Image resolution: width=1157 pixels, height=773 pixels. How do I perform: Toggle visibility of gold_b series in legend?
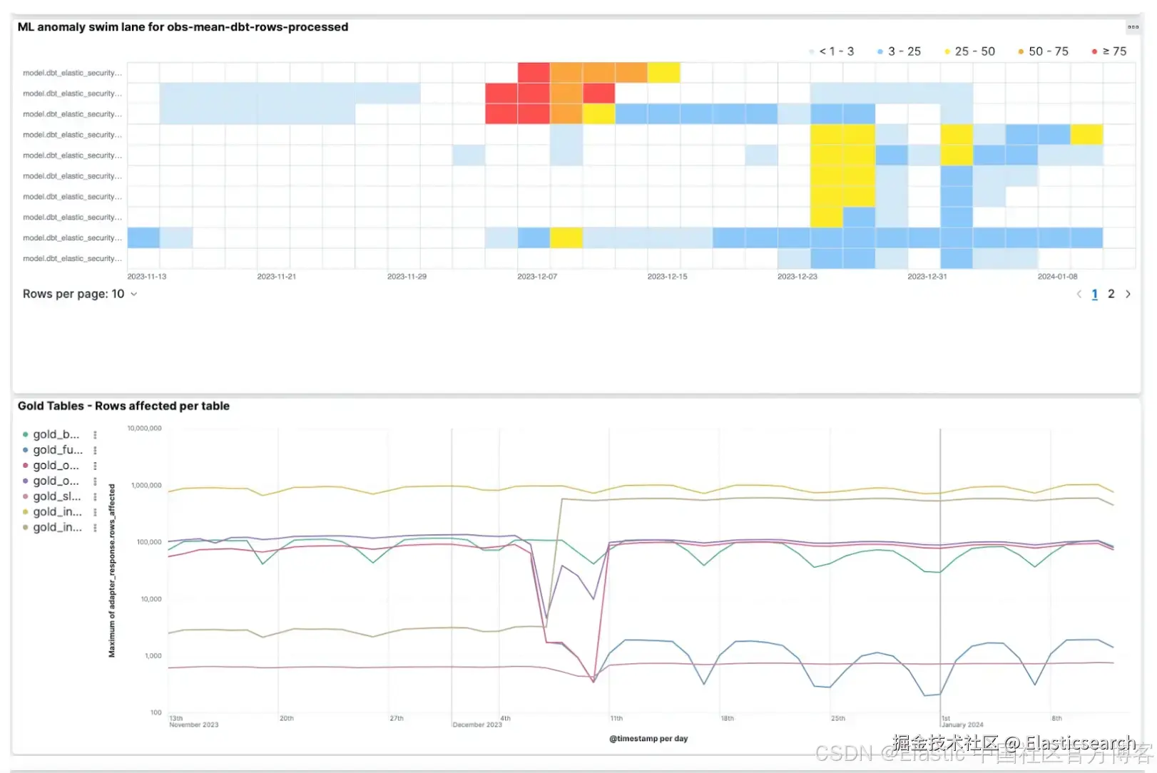56,434
